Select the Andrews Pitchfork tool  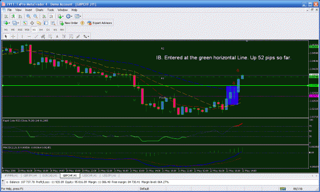71,36
